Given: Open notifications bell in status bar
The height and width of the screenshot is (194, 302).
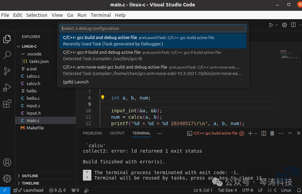Looking at the screenshot, I should [299, 190].
